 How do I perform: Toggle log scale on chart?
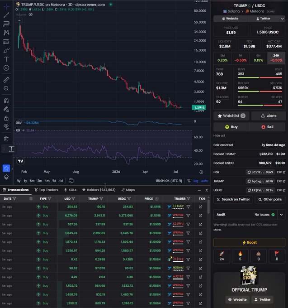tap(196, 181)
